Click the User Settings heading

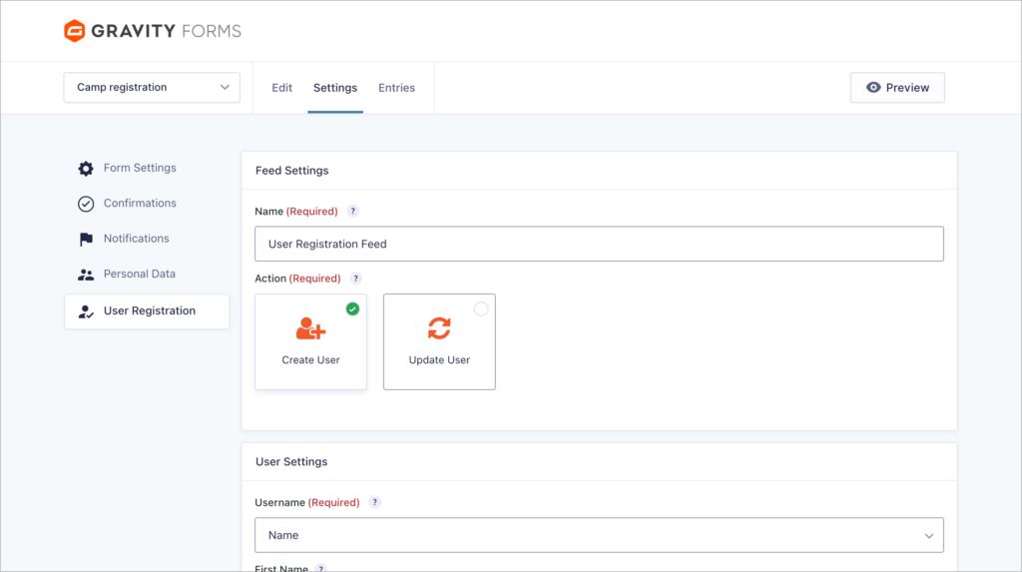(x=291, y=462)
